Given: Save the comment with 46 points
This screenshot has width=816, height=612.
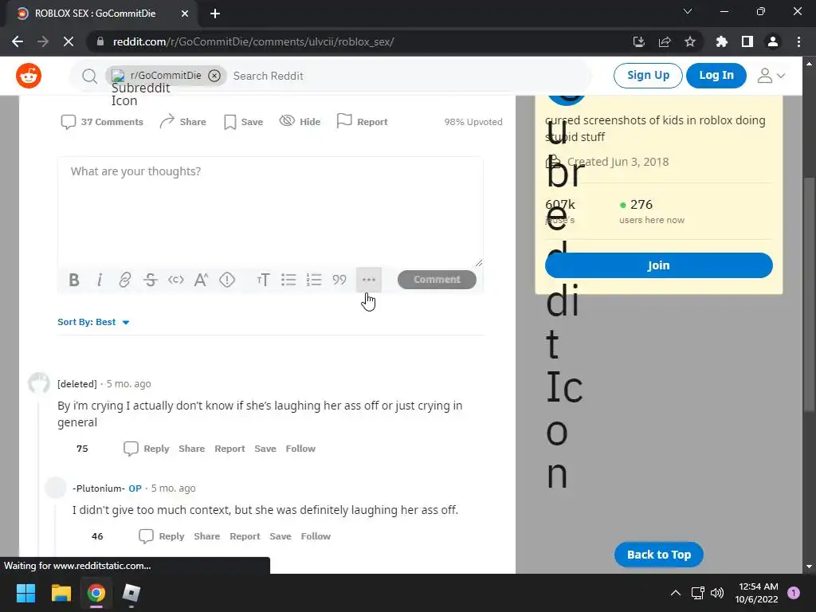Looking at the screenshot, I should (280, 536).
